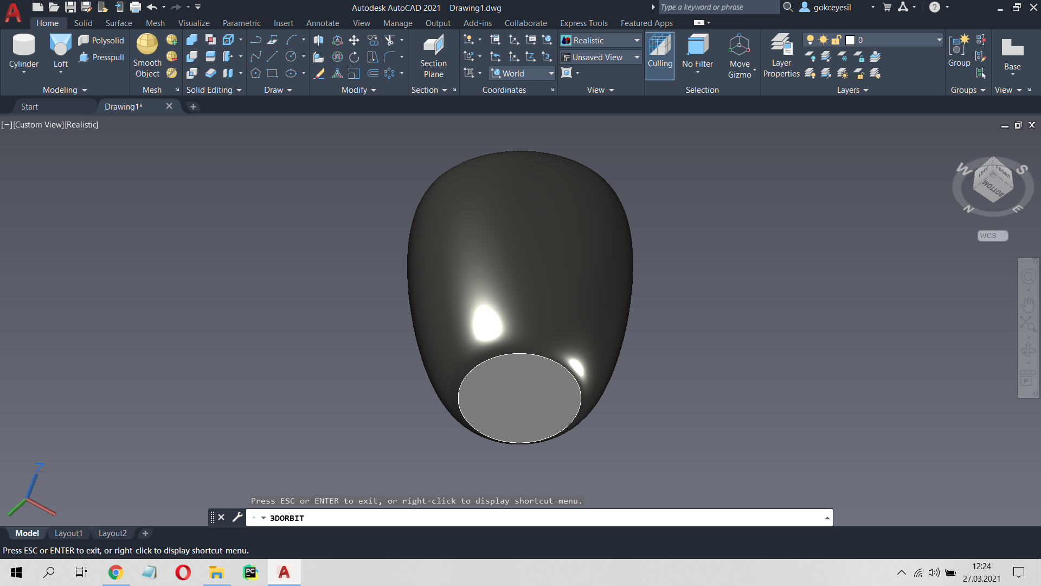Open the World coordinate system dropdown
The height and width of the screenshot is (586, 1041).
coord(522,73)
